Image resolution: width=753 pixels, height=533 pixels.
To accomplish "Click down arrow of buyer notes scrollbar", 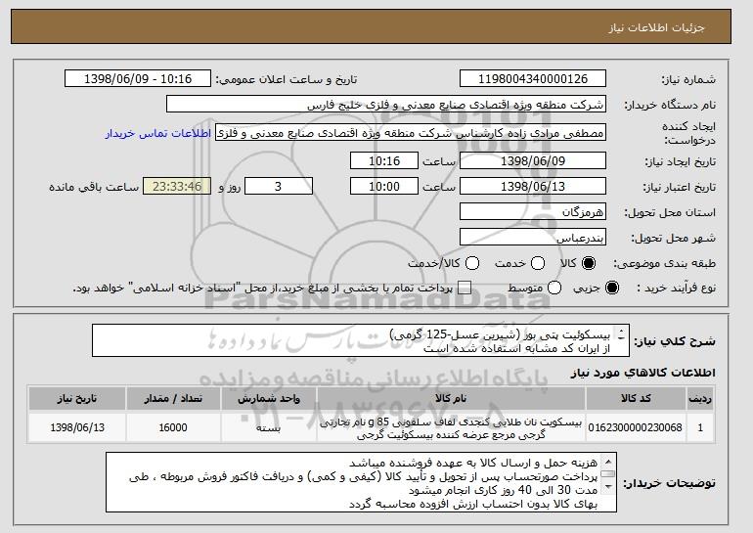I will coord(608,487).
